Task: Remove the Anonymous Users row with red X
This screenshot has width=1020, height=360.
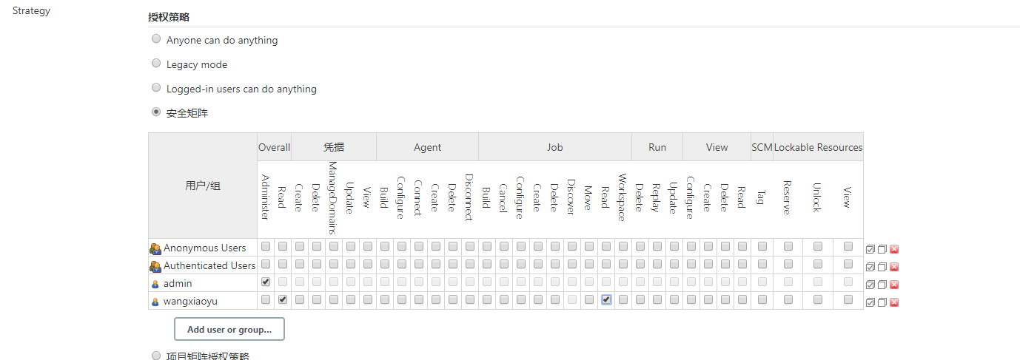Action: point(894,249)
